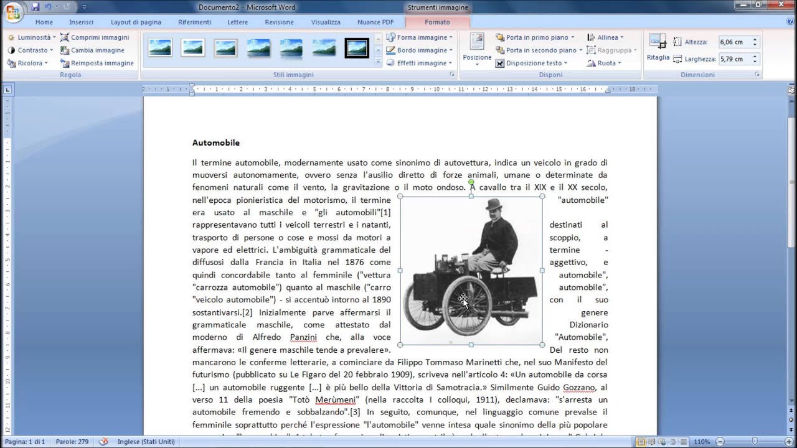
Task: Apply the first picture style thumbnail
Action: (x=160, y=48)
